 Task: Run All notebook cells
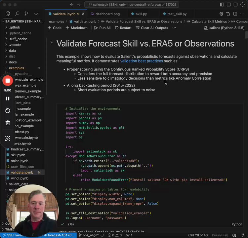(x=102, y=28)
